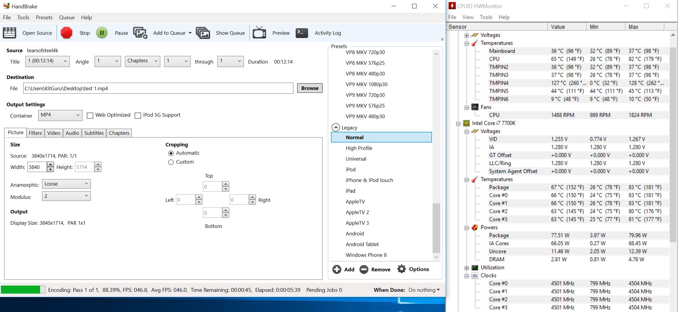Screen dimensions: 678x312
Task: Click the destination File path field
Action: click(x=158, y=88)
